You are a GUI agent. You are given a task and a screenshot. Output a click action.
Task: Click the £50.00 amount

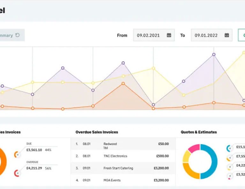click(163, 144)
